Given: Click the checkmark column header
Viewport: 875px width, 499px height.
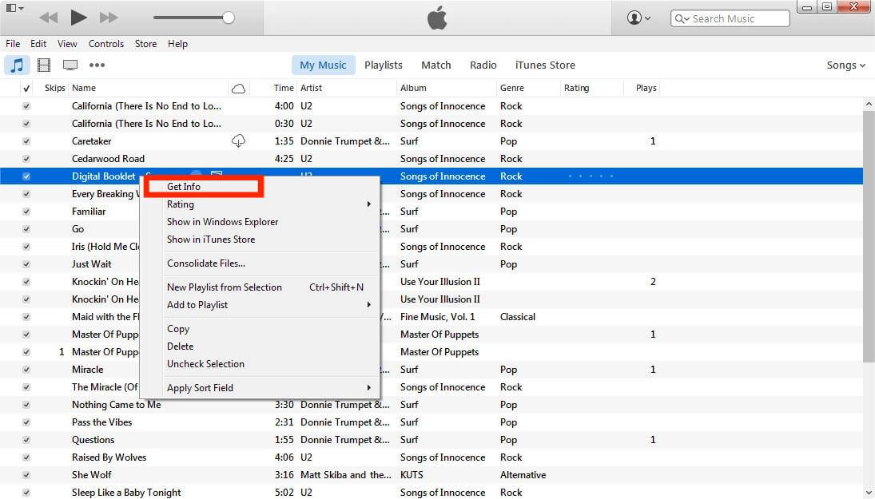Looking at the screenshot, I should (x=26, y=88).
